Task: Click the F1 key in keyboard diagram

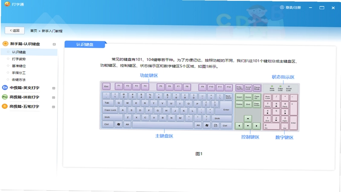Action: (119, 86)
